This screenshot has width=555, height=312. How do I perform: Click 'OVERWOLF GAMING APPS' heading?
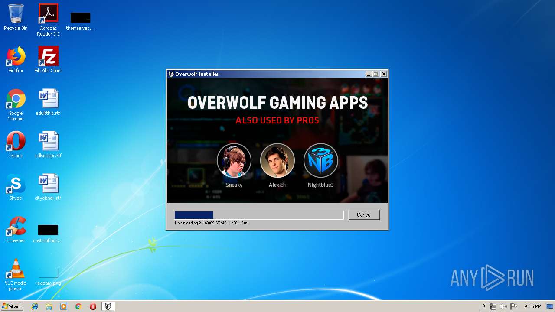[277, 103]
